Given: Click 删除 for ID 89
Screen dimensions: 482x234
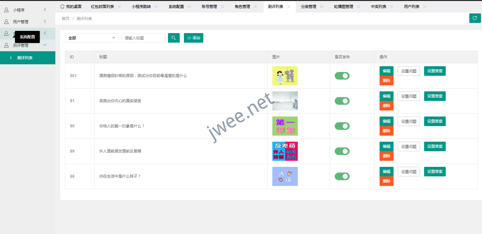Looking at the screenshot, I should (387, 156).
